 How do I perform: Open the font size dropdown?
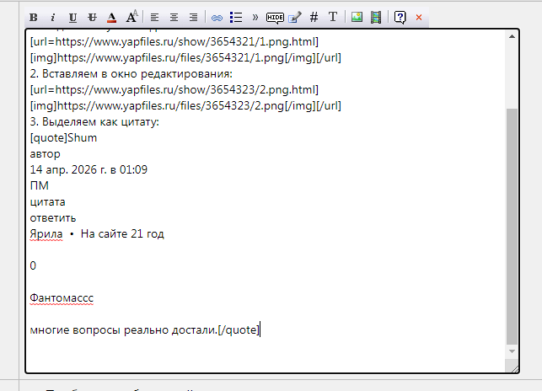click(131, 17)
